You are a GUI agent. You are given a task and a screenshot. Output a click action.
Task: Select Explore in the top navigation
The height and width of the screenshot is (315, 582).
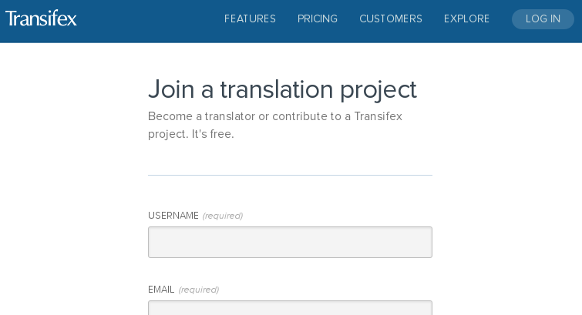coord(466,19)
